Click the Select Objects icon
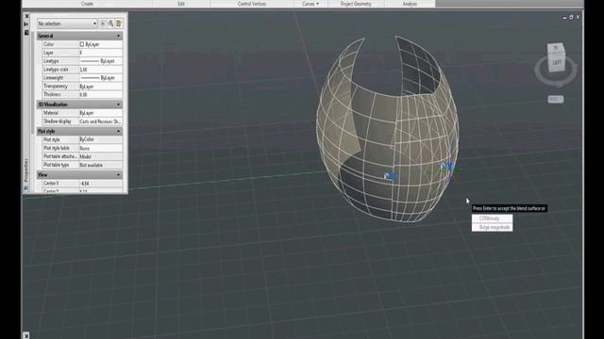 coord(110,24)
